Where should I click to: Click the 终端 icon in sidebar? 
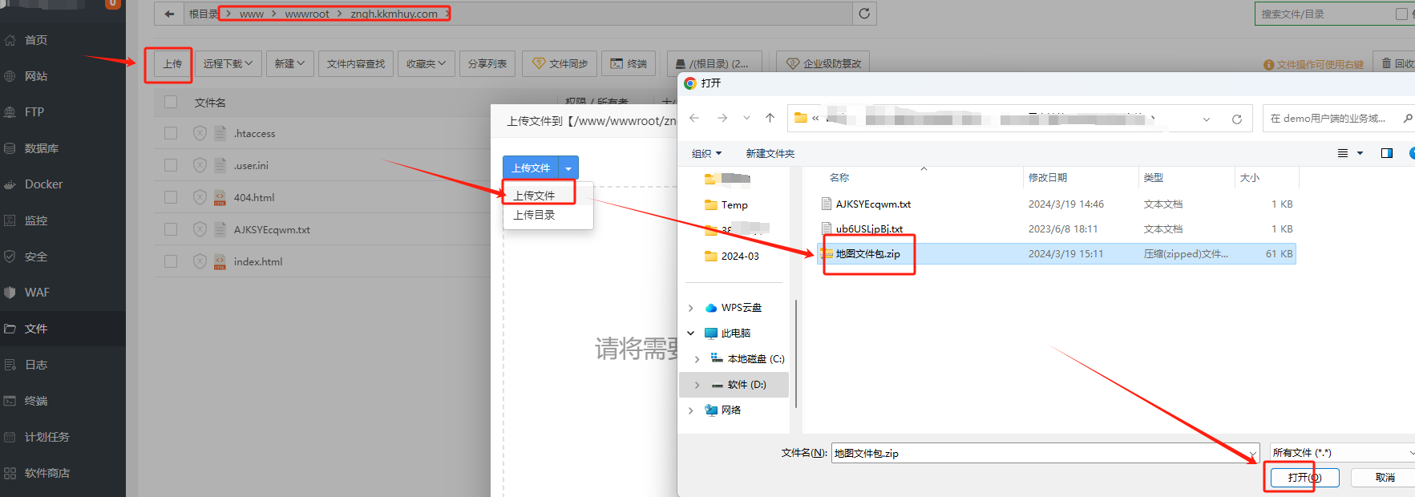click(x=10, y=401)
